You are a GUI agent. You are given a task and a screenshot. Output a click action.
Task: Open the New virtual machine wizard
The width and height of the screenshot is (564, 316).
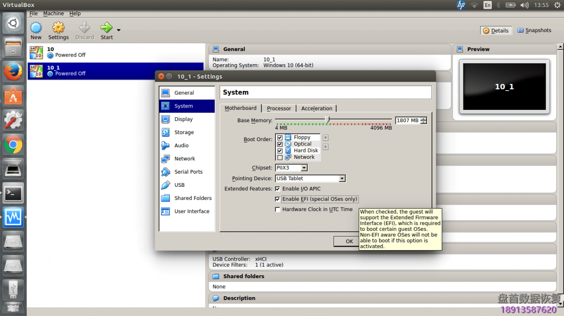tap(36, 30)
